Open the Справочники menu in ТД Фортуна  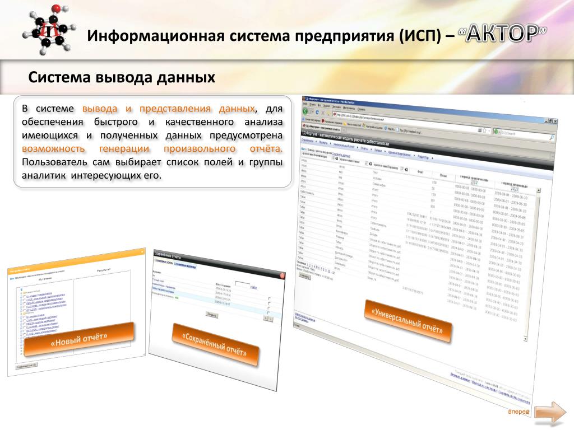[308, 141]
